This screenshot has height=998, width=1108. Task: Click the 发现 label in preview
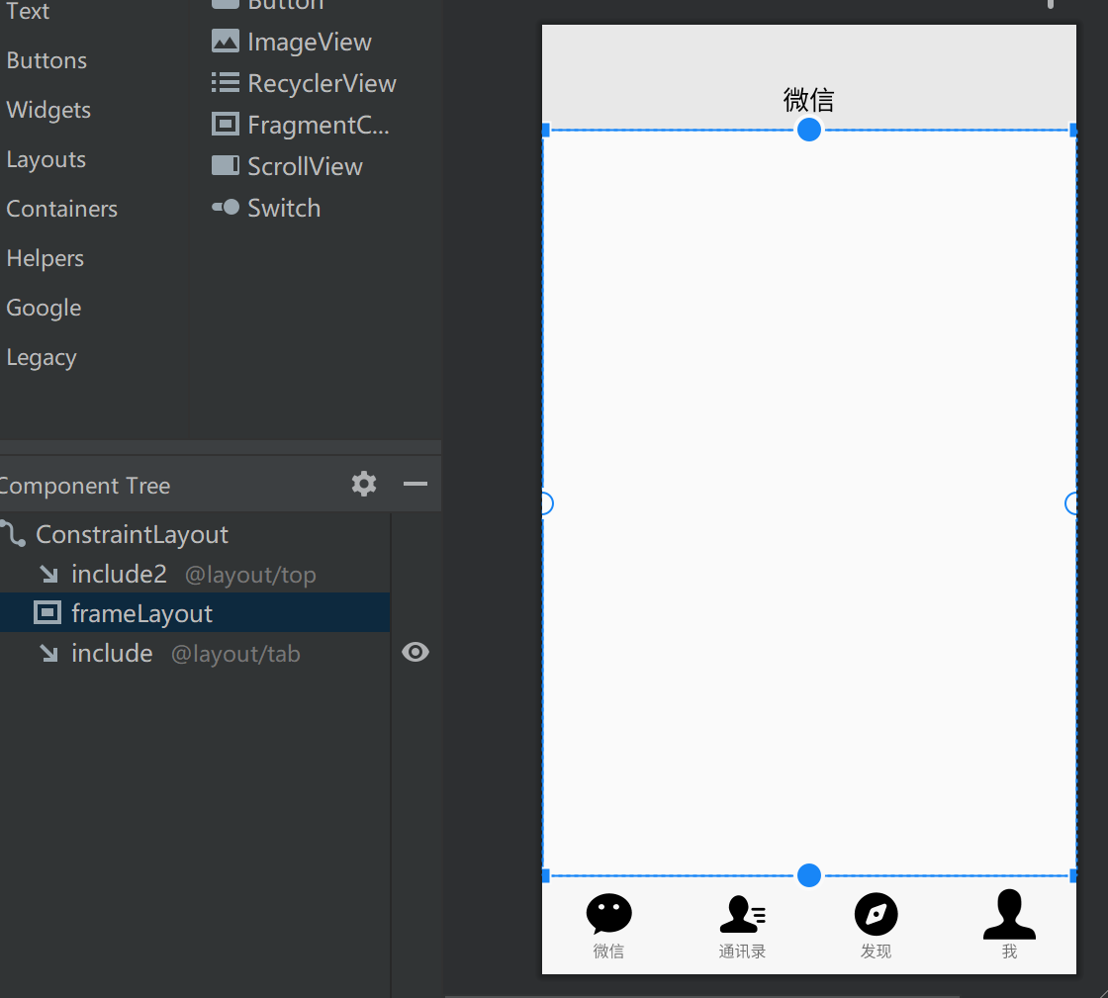pyautogui.click(x=877, y=952)
